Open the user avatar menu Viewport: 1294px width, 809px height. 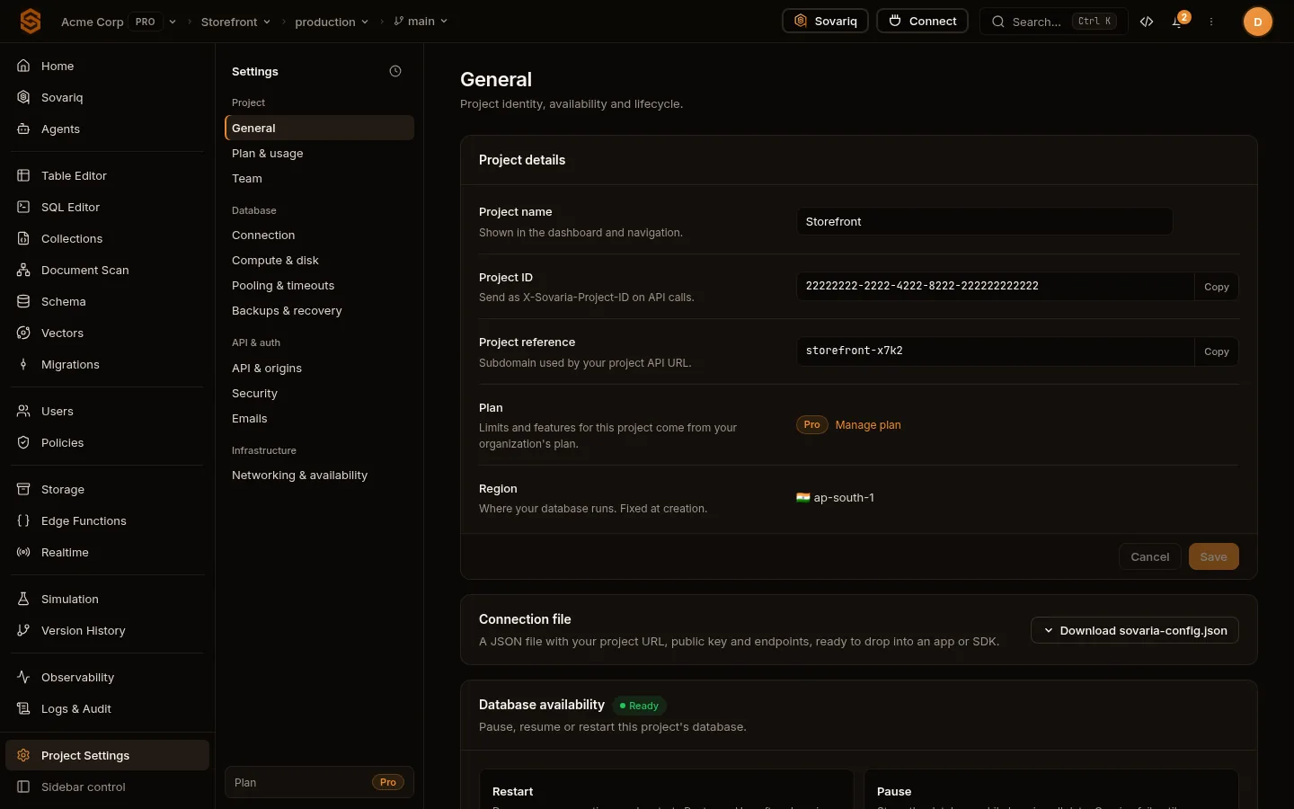click(x=1257, y=22)
